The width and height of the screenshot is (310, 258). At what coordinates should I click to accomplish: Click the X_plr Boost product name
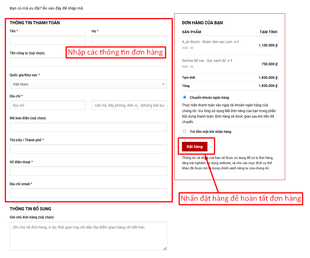click(207, 42)
